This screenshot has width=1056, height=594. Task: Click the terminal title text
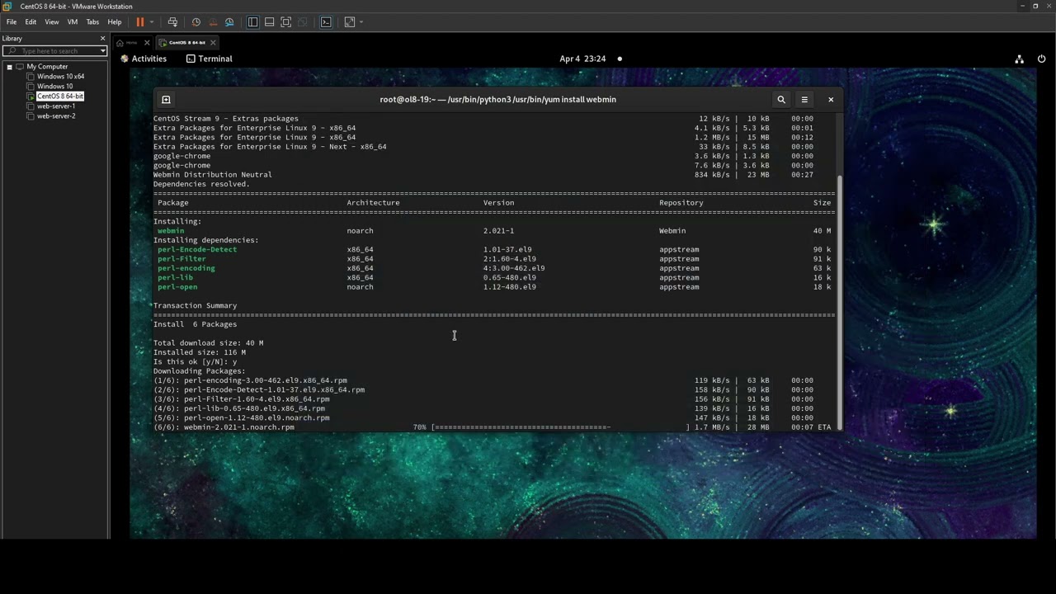497,100
